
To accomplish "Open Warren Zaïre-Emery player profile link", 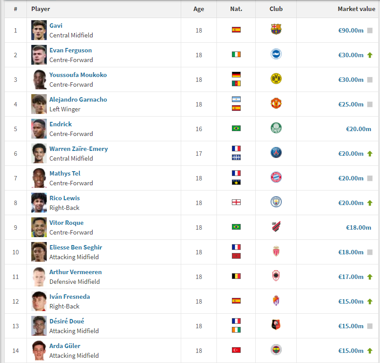I will click(x=78, y=149).
